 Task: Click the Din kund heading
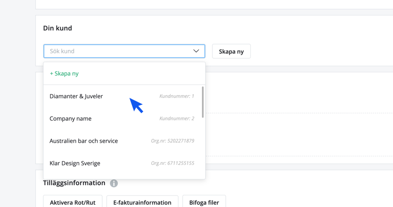coord(57,28)
